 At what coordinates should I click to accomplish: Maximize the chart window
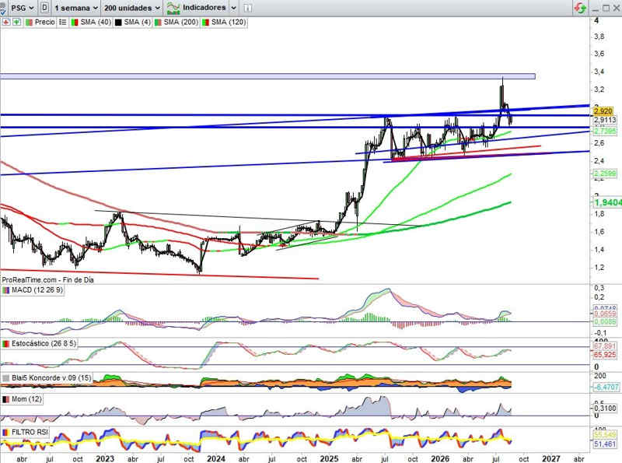pyautogui.click(x=606, y=8)
